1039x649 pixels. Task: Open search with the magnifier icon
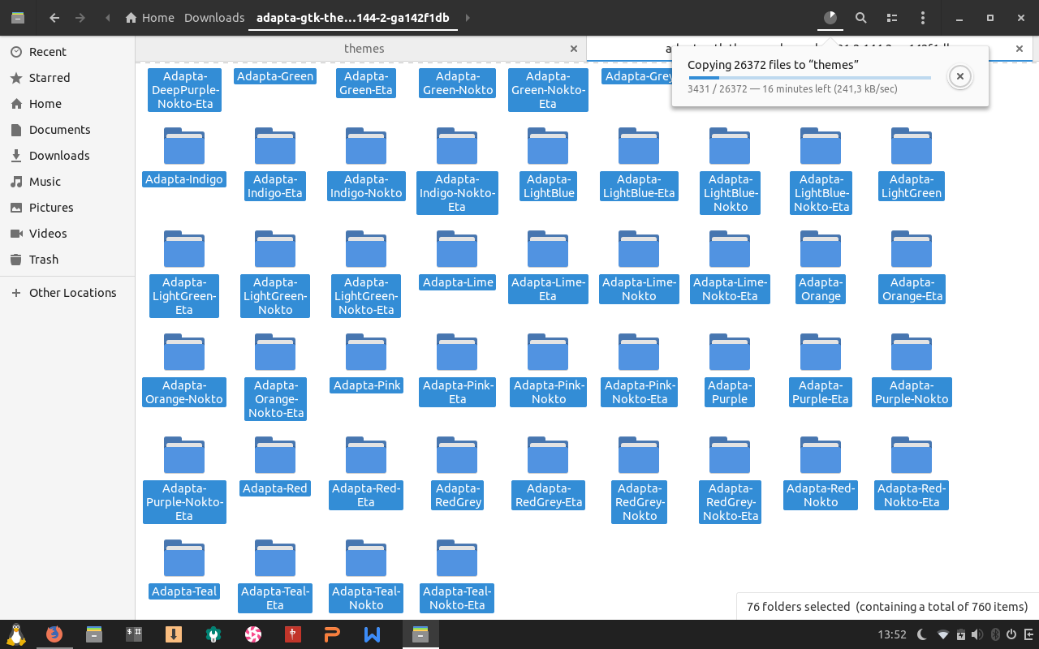[x=861, y=18]
